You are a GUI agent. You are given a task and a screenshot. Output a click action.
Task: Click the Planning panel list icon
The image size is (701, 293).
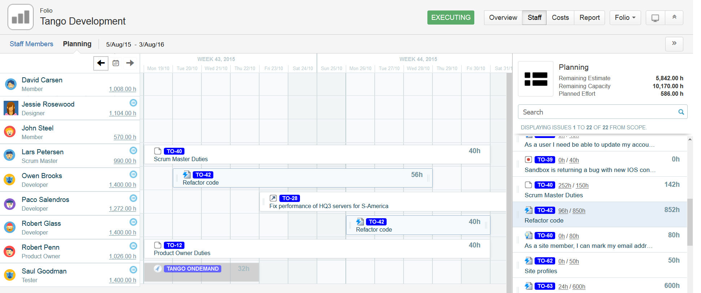(x=536, y=79)
